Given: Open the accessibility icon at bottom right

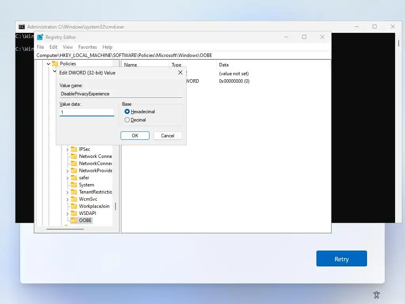Looking at the screenshot, I should (x=377, y=294).
